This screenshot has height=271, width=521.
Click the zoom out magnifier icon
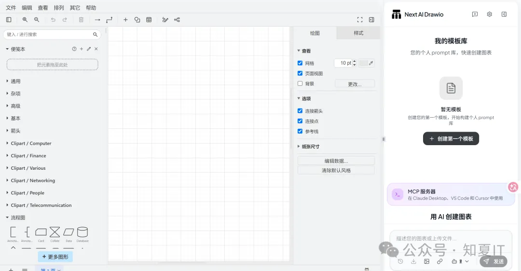point(37,20)
